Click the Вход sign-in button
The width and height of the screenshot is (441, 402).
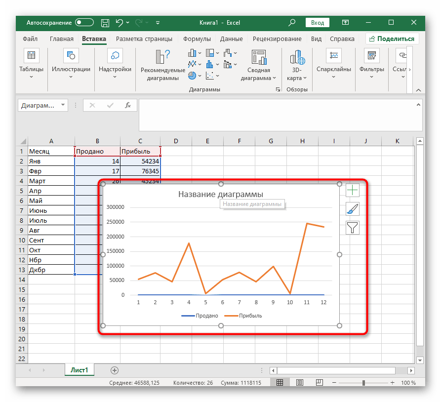pyautogui.click(x=318, y=23)
